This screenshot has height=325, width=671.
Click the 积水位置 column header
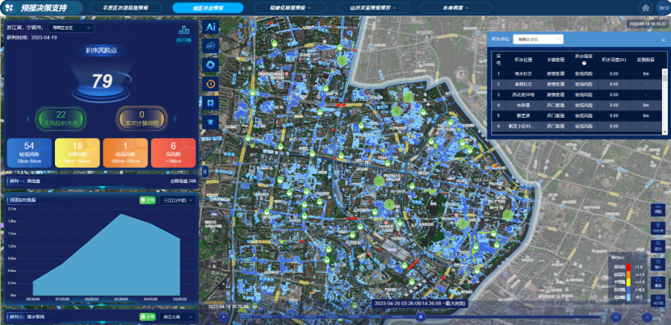point(522,60)
